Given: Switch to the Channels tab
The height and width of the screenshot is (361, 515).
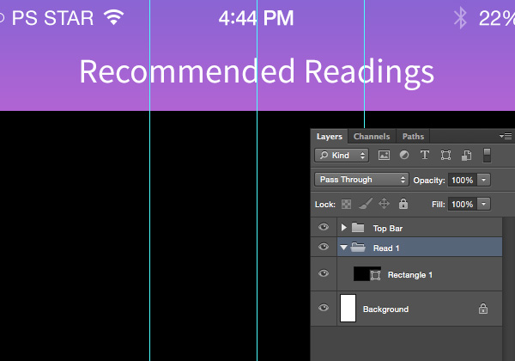Looking at the screenshot, I should [x=372, y=136].
